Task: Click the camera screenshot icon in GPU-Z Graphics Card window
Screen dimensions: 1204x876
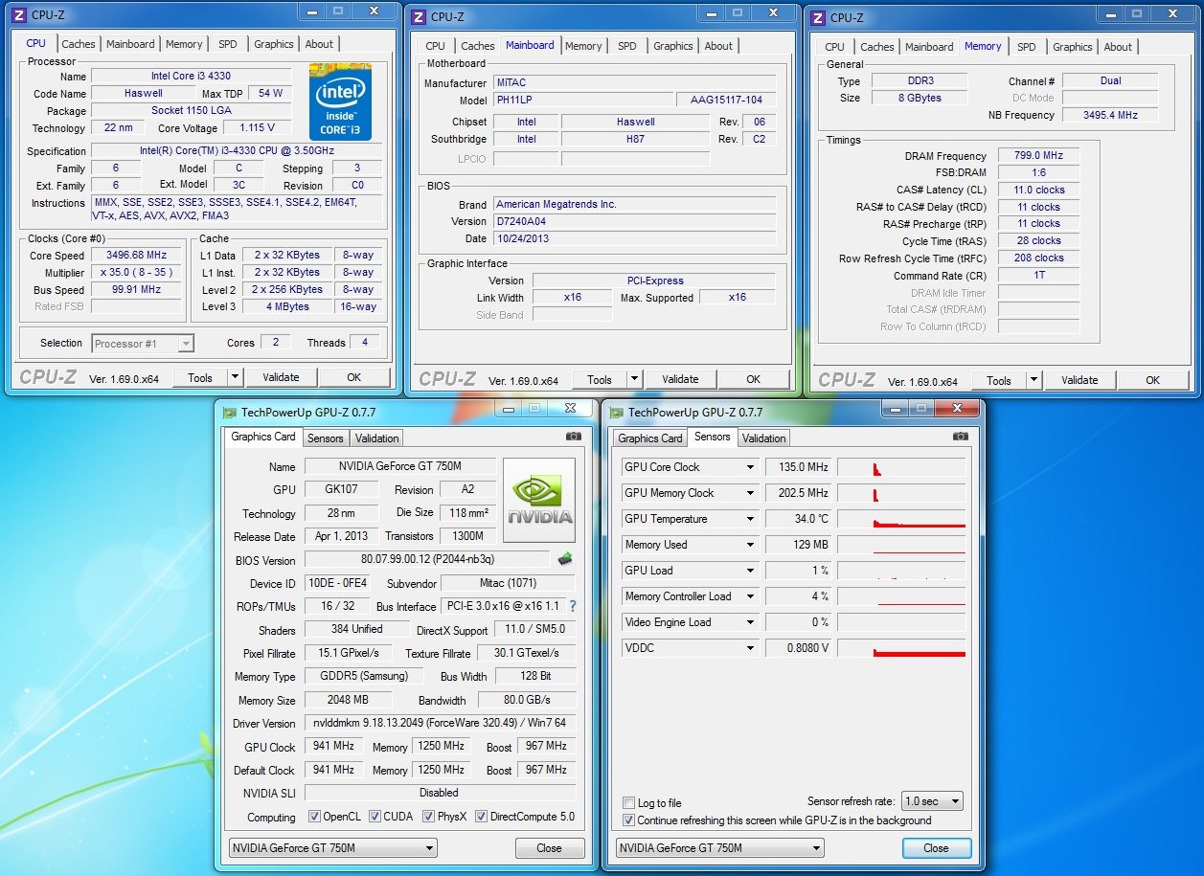Action: [573, 437]
